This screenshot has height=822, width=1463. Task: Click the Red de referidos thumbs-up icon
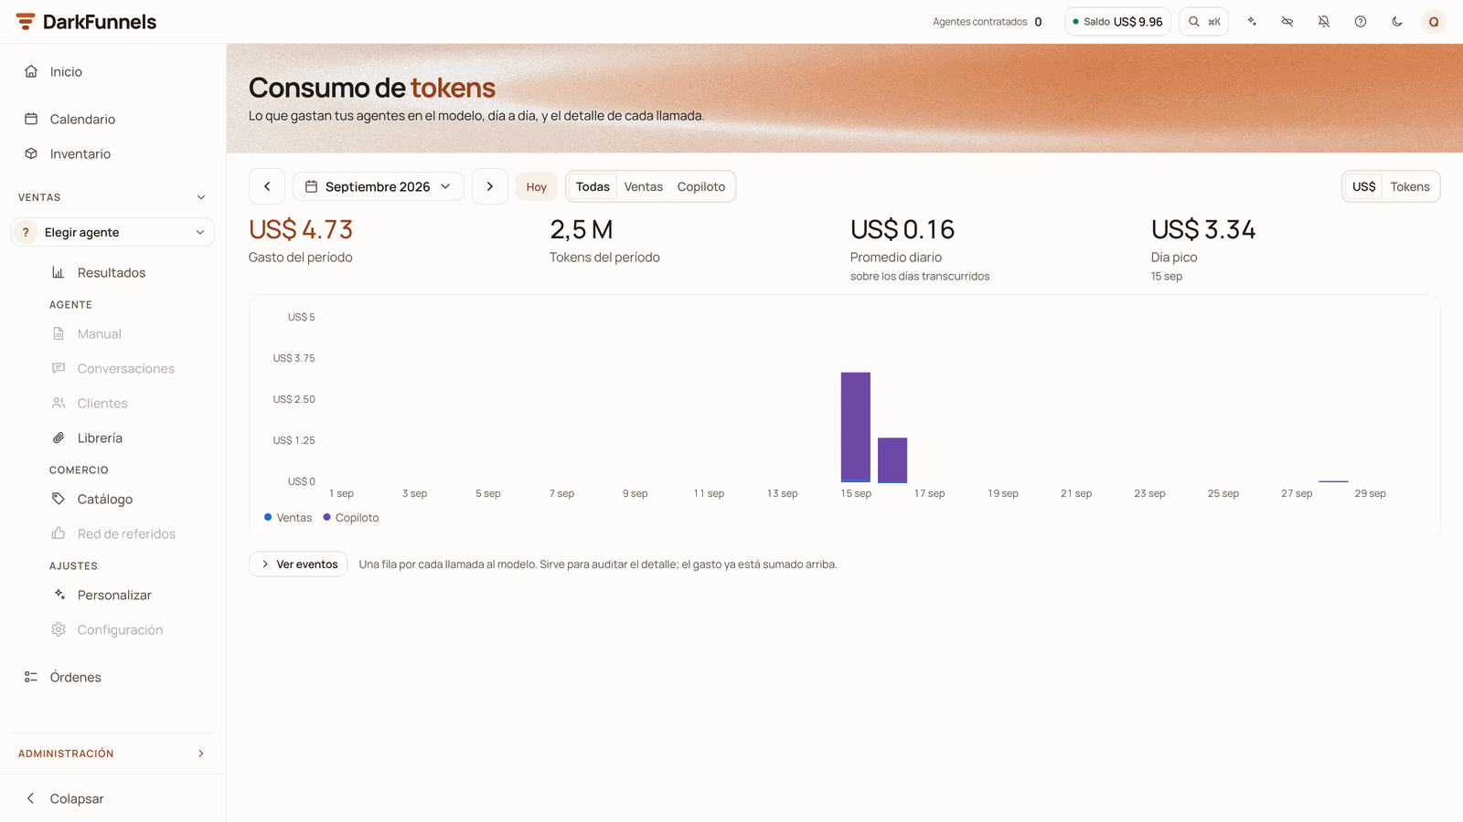[59, 533]
